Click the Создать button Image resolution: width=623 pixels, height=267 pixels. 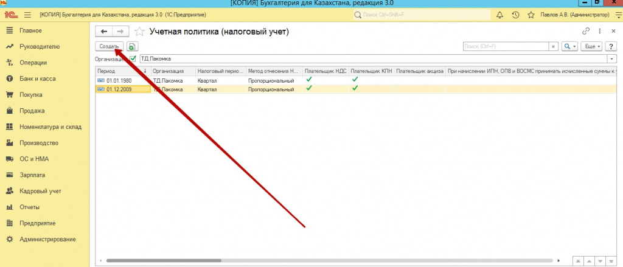(x=110, y=46)
